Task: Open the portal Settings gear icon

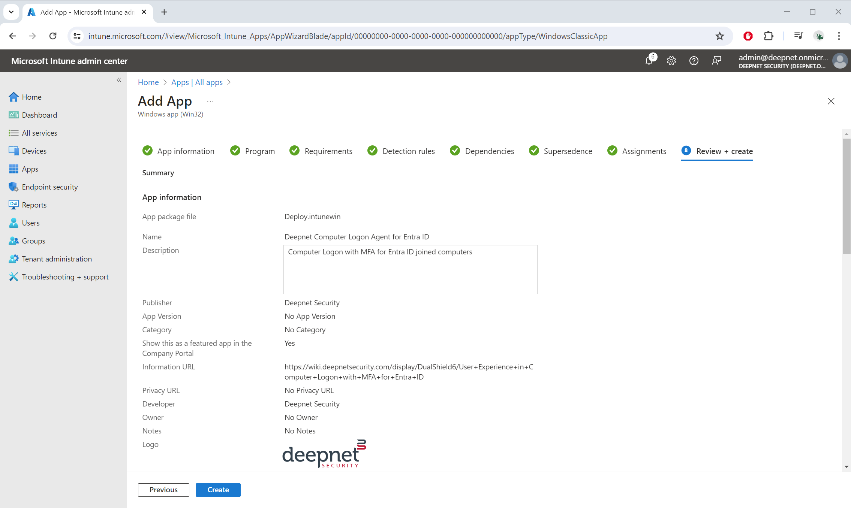Action: click(671, 61)
